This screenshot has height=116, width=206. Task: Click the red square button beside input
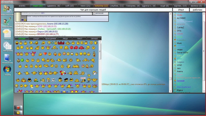point(18,108)
